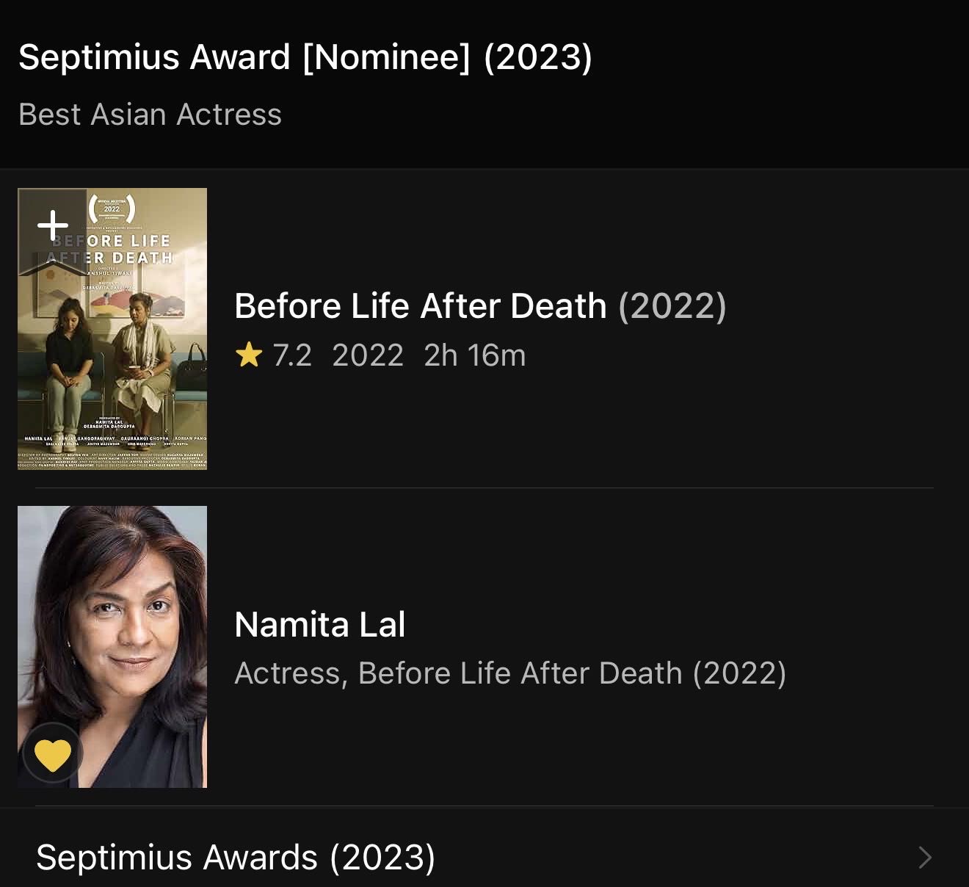The width and height of the screenshot is (969, 887).
Task: Open details for Septimius Awards (2023)
Action: (x=236, y=856)
